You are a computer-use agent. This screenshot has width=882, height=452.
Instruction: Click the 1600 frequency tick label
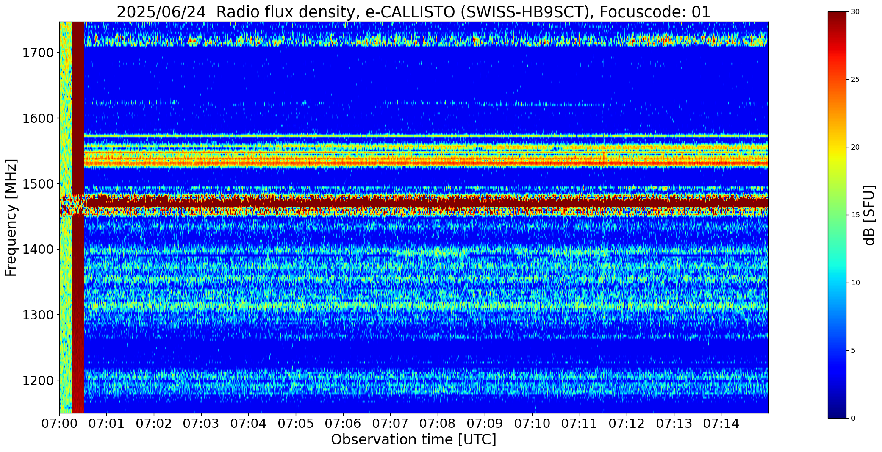(x=38, y=118)
